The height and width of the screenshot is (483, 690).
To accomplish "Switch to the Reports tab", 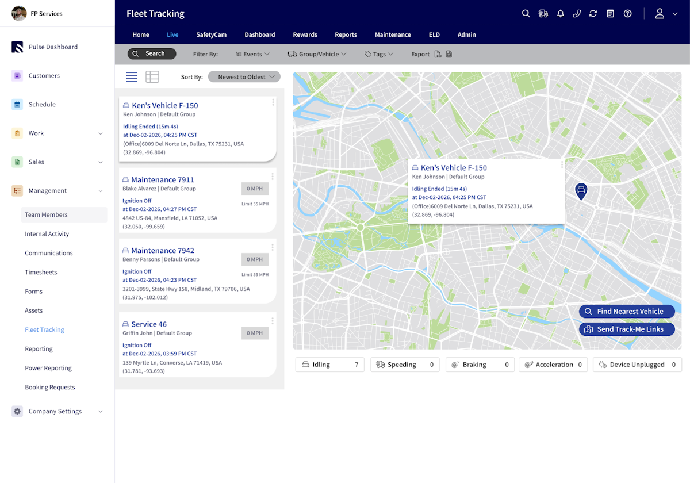I will tap(346, 34).
